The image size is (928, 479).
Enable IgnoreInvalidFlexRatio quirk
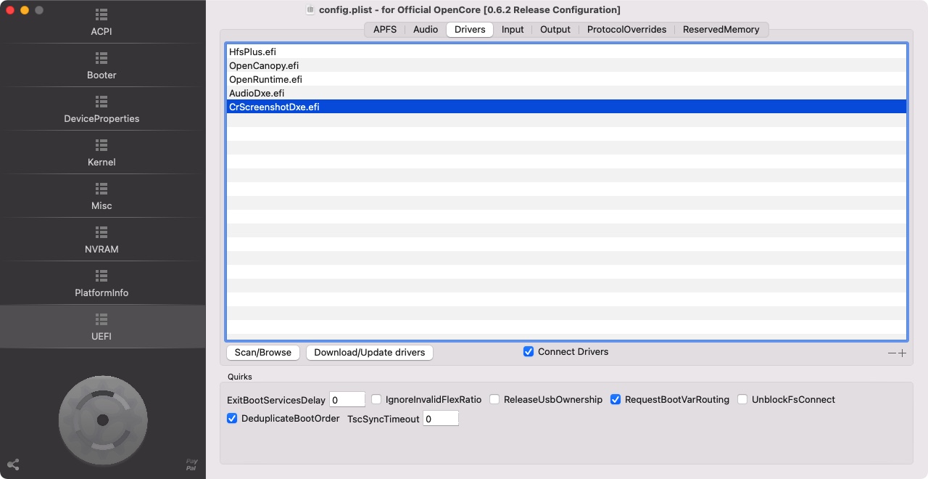[x=376, y=400]
